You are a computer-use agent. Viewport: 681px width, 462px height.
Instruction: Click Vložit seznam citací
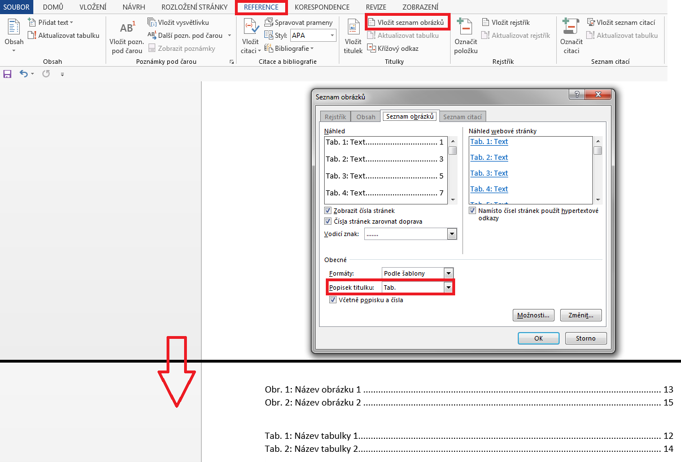point(621,23)
